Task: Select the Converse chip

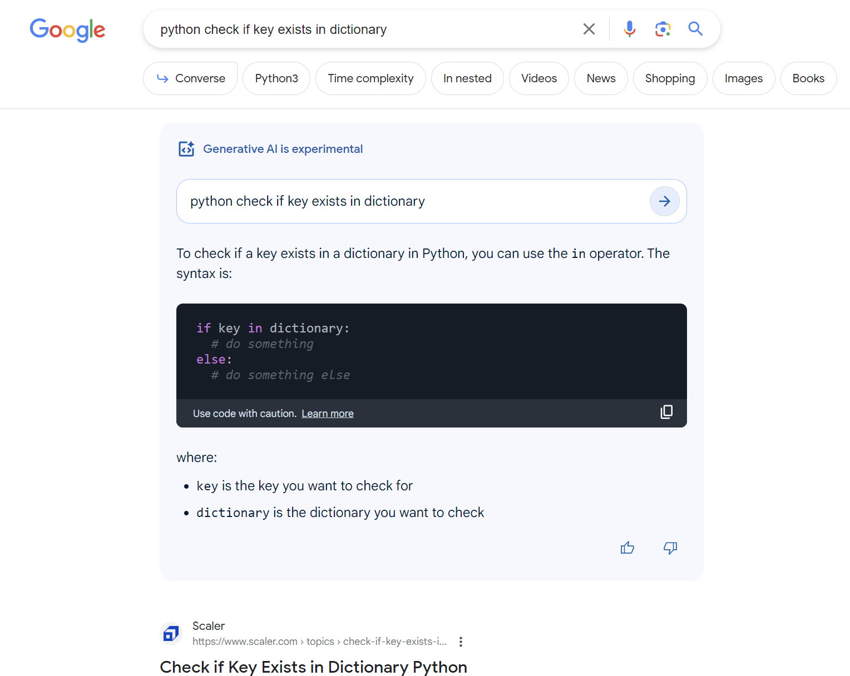Action: click(x=190, y=78)
